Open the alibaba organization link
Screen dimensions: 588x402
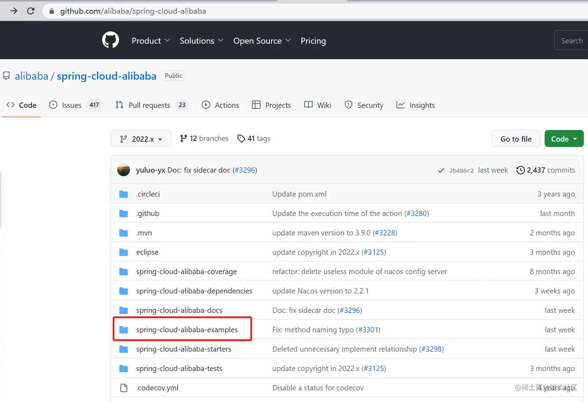[31, 76]
